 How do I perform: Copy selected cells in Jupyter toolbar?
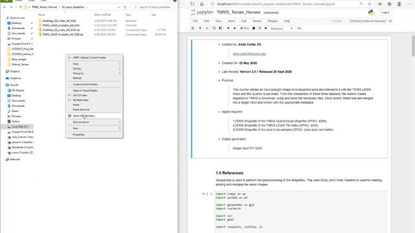214,28
